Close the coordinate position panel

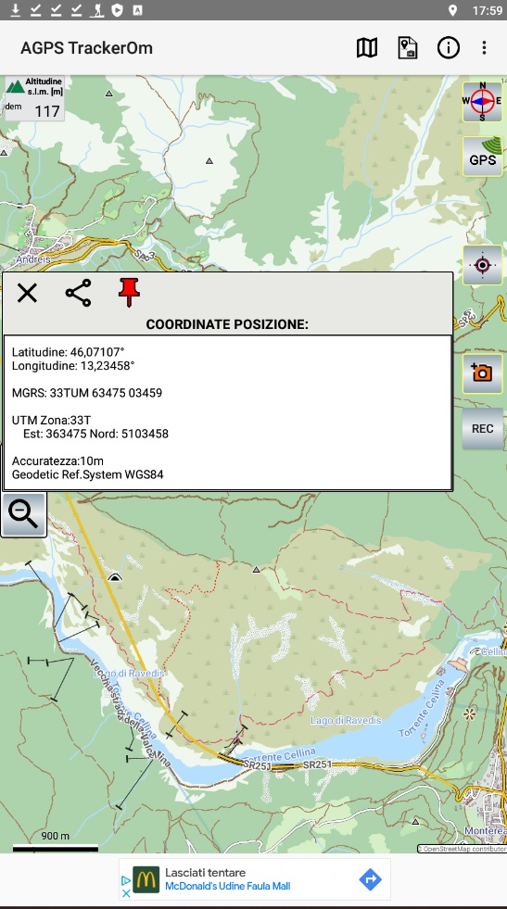click(27, 294)
